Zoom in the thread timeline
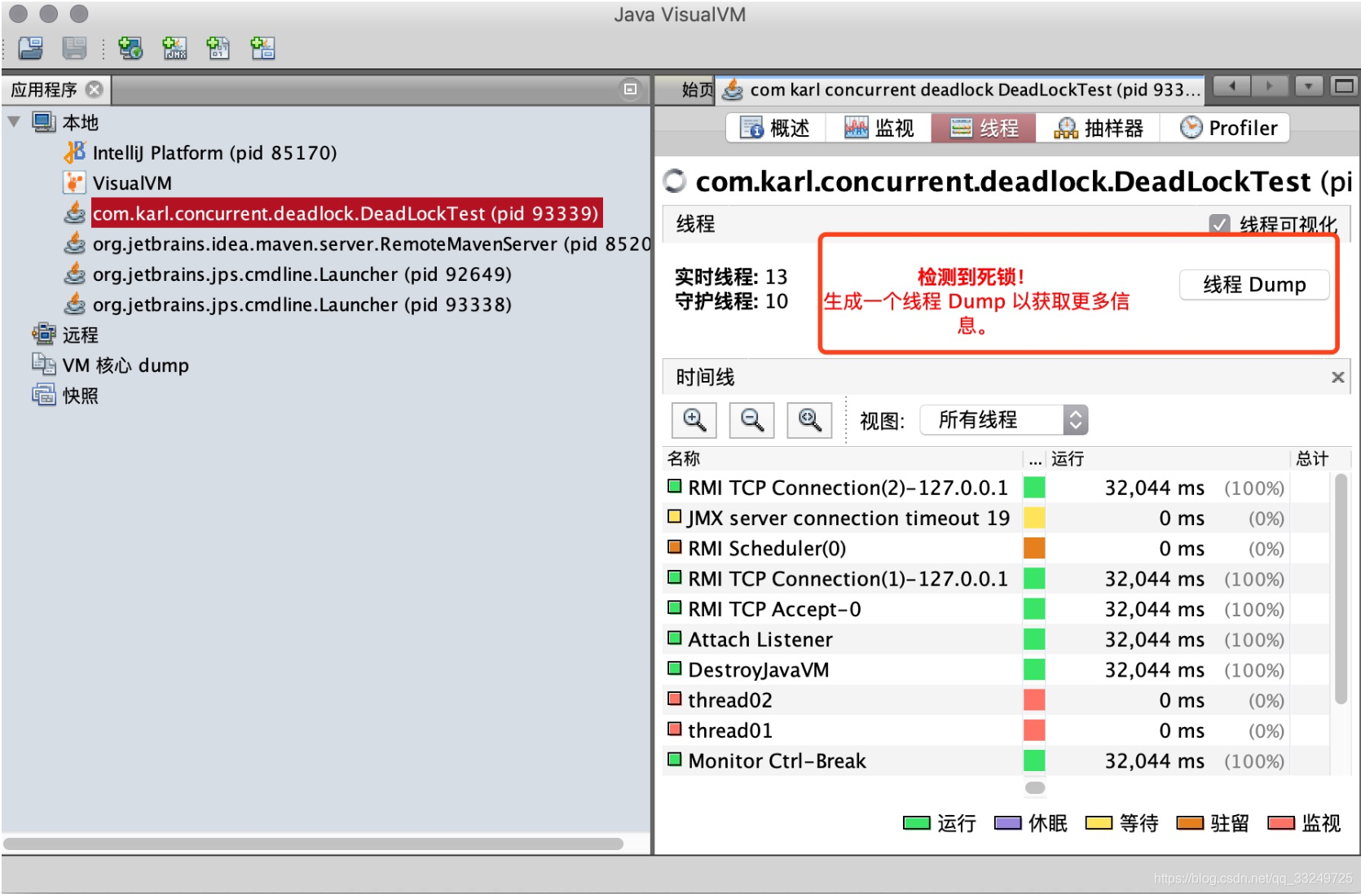The width and height of the screenshot is (1361, 894). point(694,420)
